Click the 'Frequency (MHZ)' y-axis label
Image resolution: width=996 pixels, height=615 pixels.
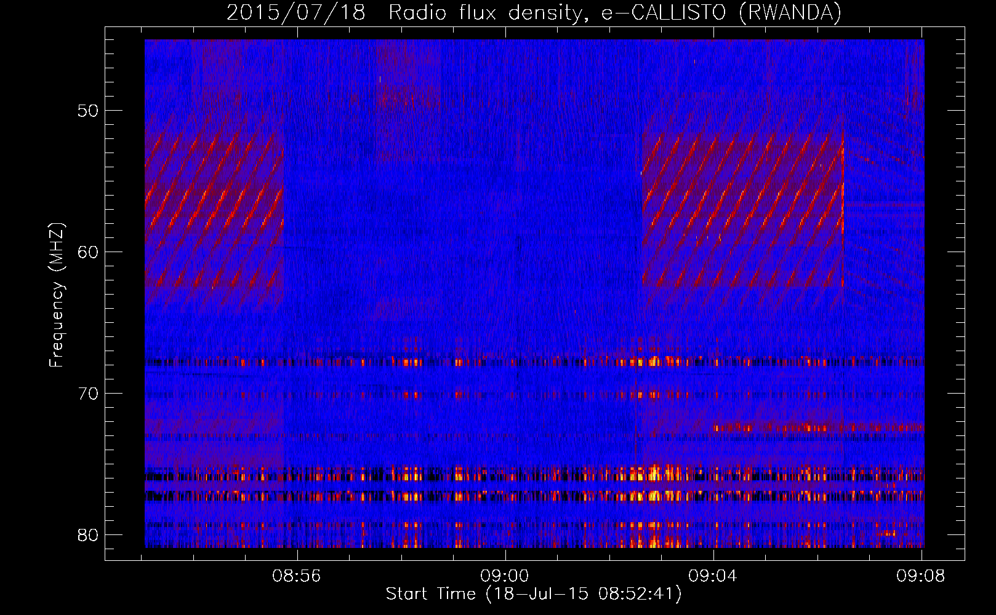(x=57, y=295)
